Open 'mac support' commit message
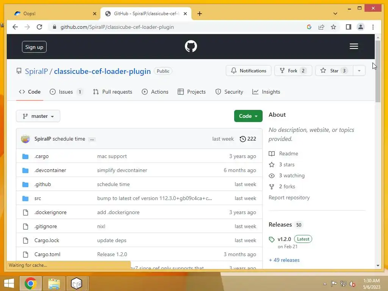The height and width of the screenshot is (291, 388). [112, 156]
